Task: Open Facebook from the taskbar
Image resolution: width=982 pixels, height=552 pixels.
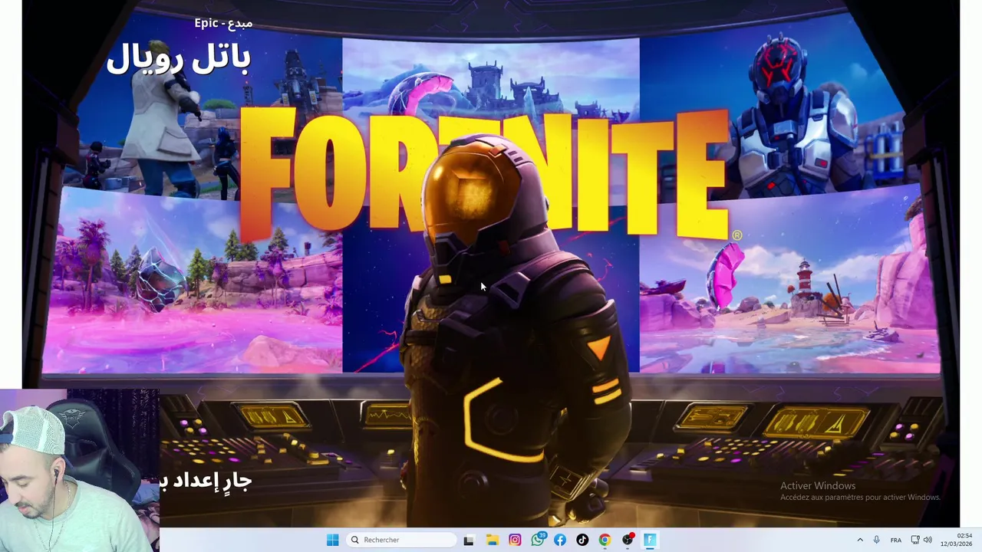Action: click(560, 540)
